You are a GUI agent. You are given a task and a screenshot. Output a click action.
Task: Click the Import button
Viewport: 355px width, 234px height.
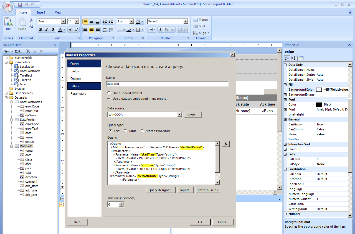pyautogui.click(x=185, y=190)
